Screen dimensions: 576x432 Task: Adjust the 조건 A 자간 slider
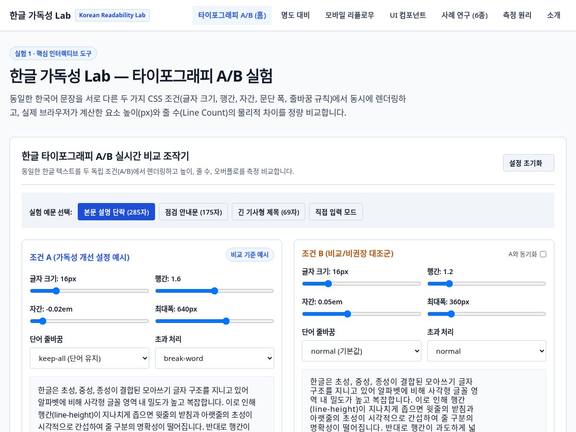tap(89, 321)
